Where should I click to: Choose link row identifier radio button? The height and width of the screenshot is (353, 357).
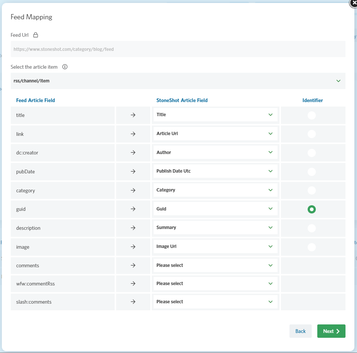(312, 134)
